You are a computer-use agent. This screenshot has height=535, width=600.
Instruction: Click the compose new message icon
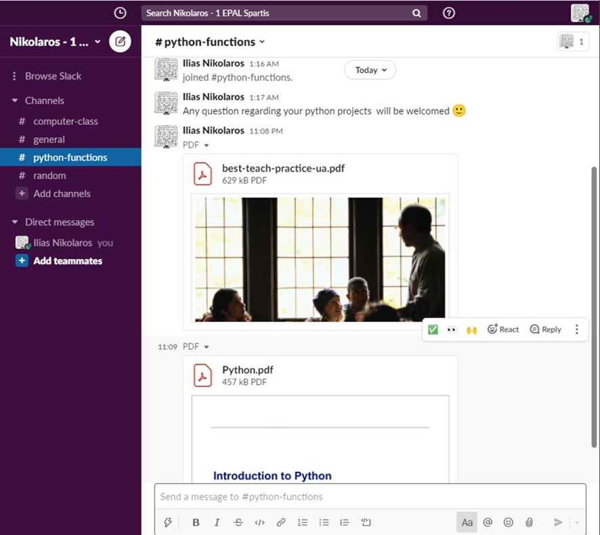(x=120, y=41)
